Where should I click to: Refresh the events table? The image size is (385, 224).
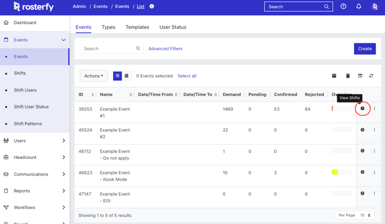click(x=371, y=76)
